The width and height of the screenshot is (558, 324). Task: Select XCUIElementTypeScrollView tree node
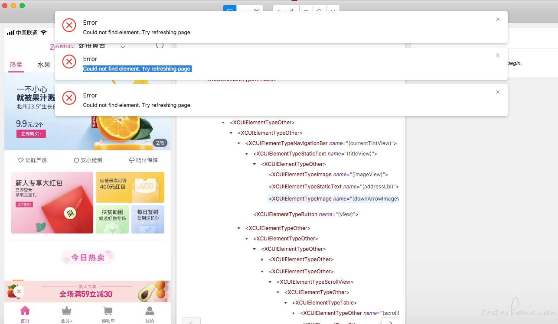pyautogui.click(x=315, y=282)
